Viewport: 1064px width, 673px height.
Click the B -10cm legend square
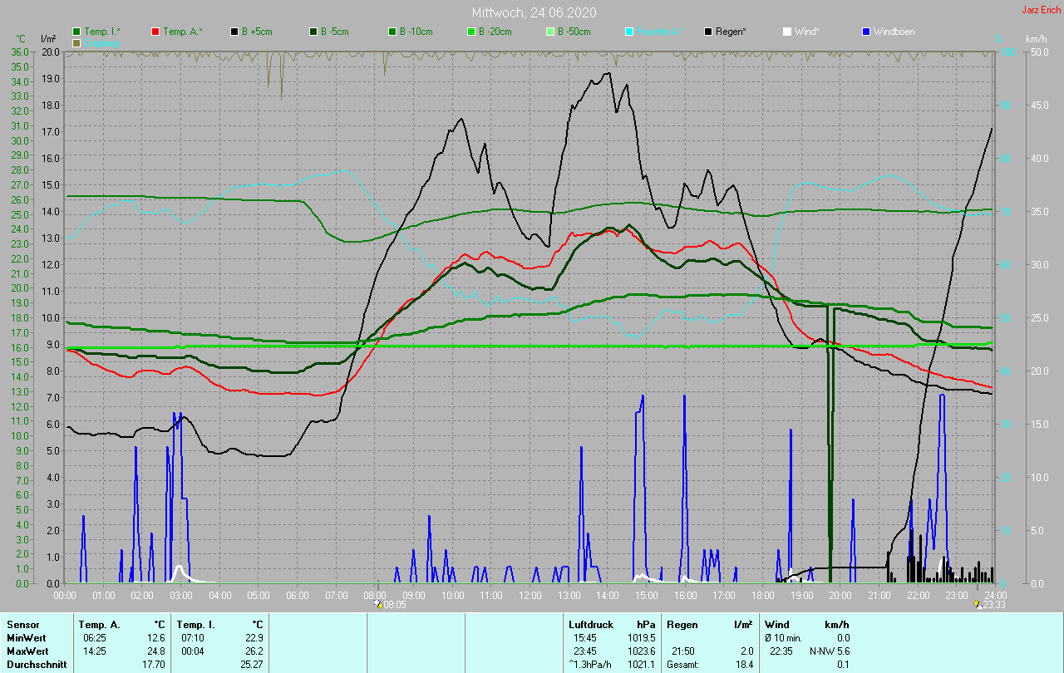392,32
